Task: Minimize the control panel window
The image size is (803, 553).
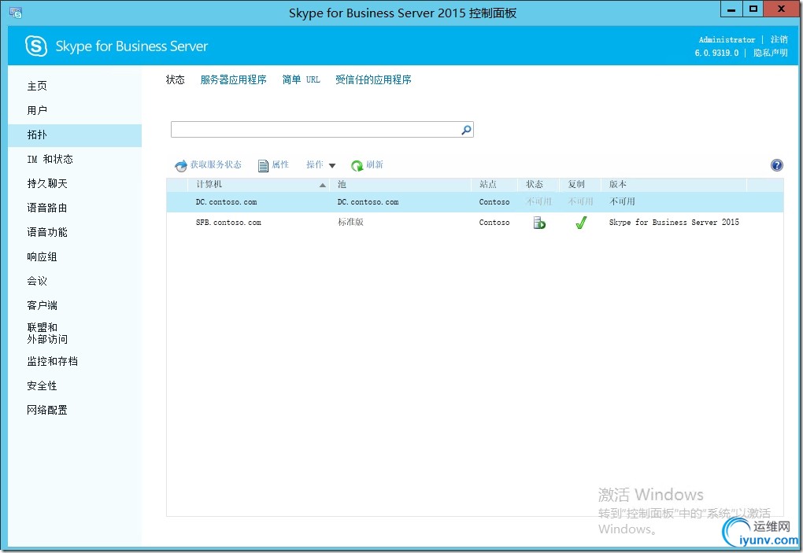Action: [x=731, y=9]
